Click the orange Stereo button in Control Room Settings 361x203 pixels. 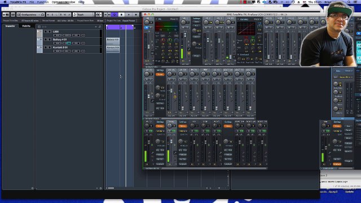tap(337, 126)
